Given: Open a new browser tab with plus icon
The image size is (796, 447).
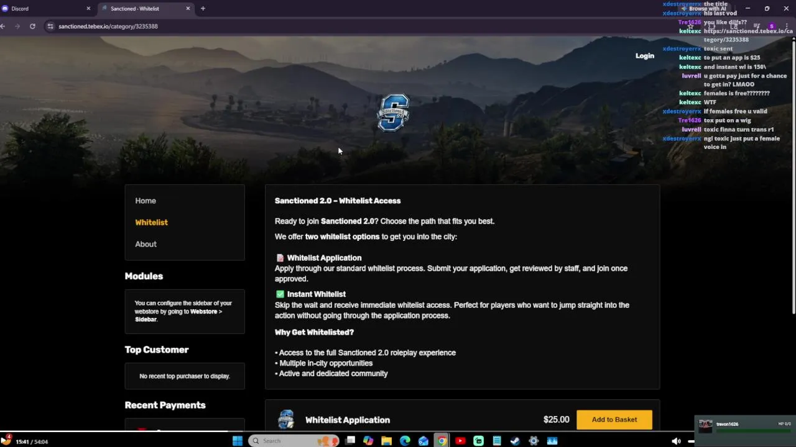Looking at the screenshot, I should pyautogui.click(x=203, y=9).
